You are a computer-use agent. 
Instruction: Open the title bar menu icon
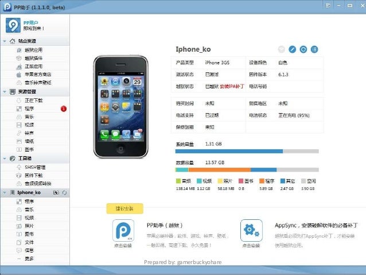click(328, 6)
